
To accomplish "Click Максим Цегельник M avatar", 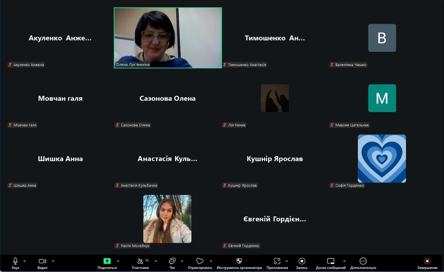I will (382, 98).
